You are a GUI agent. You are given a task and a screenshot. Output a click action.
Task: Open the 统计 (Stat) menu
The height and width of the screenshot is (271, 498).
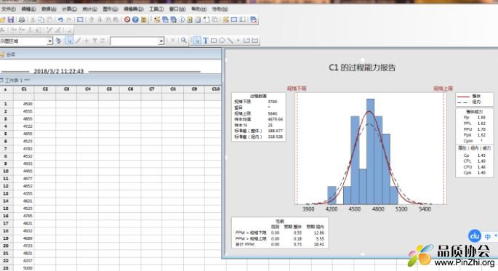point(89,9)
